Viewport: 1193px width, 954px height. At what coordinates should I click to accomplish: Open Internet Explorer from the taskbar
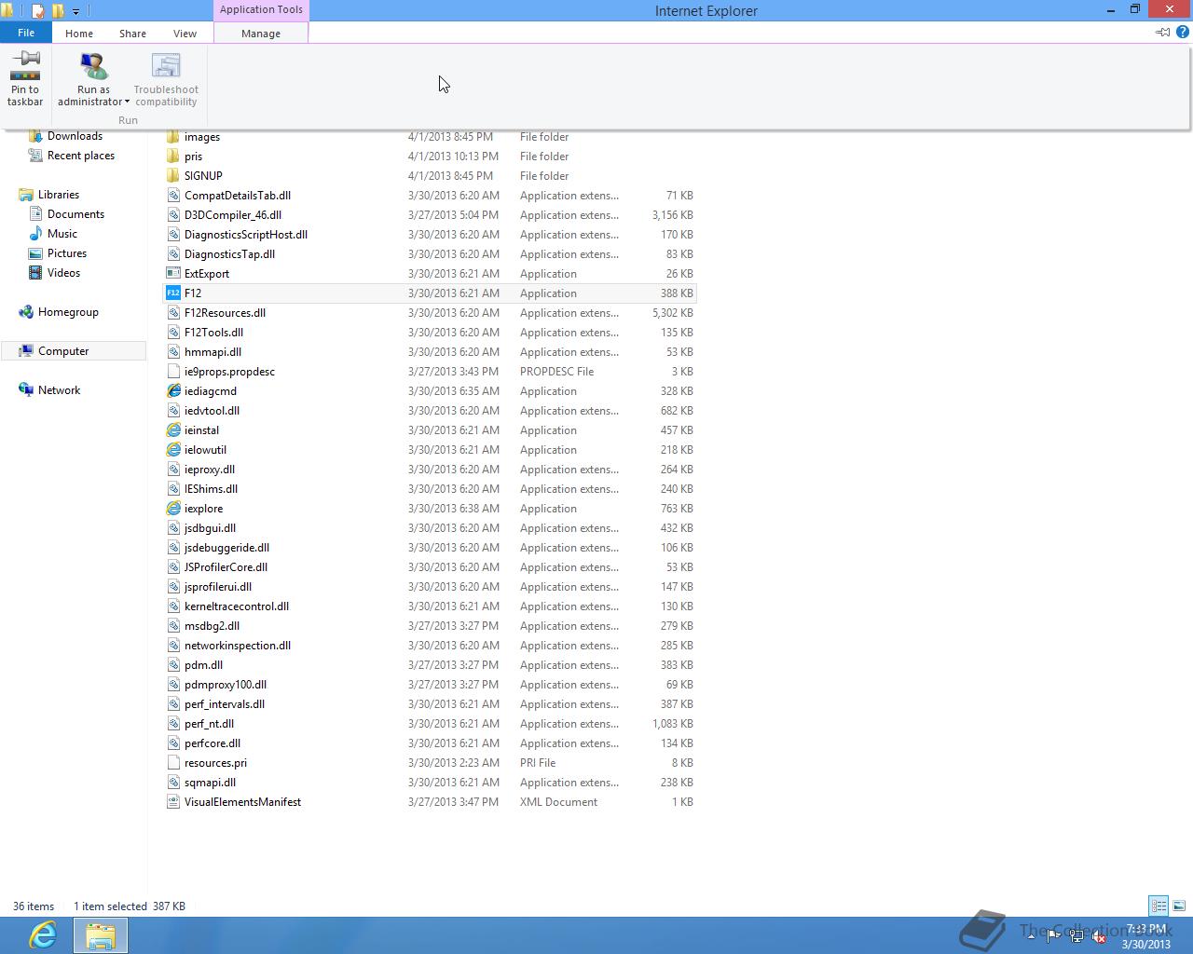pos(42,935)
